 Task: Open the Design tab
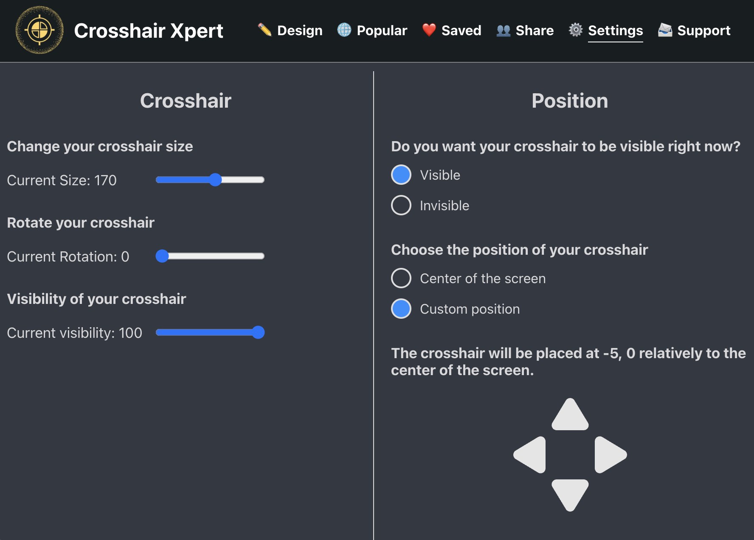pos(300,31)
